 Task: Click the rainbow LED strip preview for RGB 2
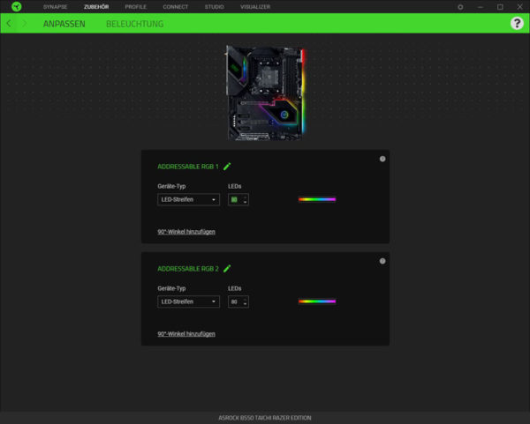pyautogui.click(x=317, y=301)
